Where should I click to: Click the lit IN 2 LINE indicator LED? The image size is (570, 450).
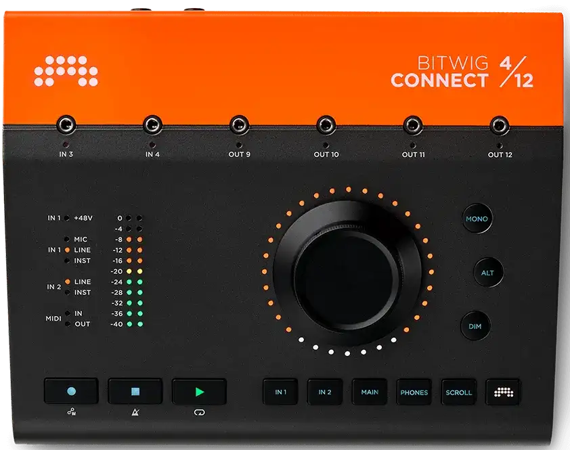pos(67,282)
